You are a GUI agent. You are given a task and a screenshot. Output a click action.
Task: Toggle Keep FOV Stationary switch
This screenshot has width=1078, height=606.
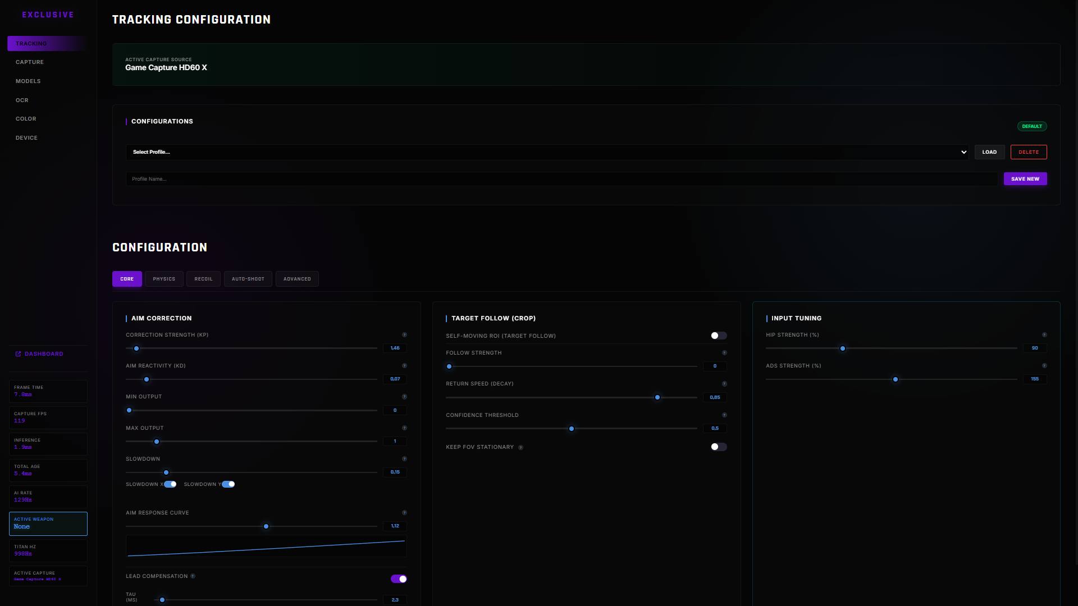tap(718, 447)
